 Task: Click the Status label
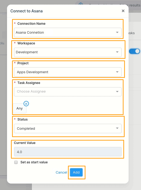[x=22, y=119]
